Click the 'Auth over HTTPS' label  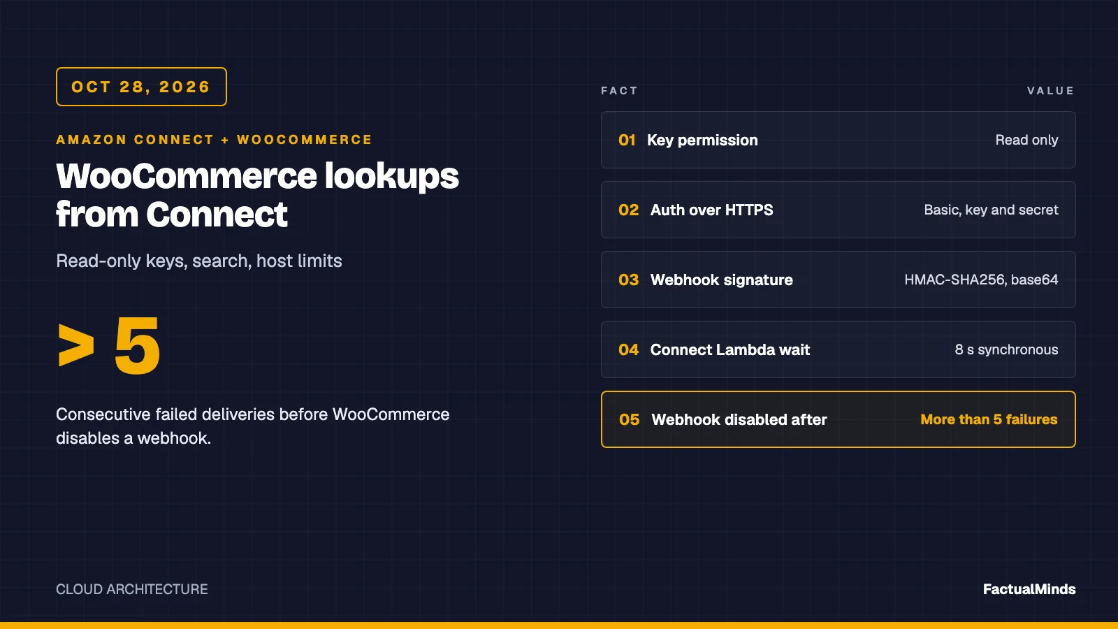[x=711, y=210]
